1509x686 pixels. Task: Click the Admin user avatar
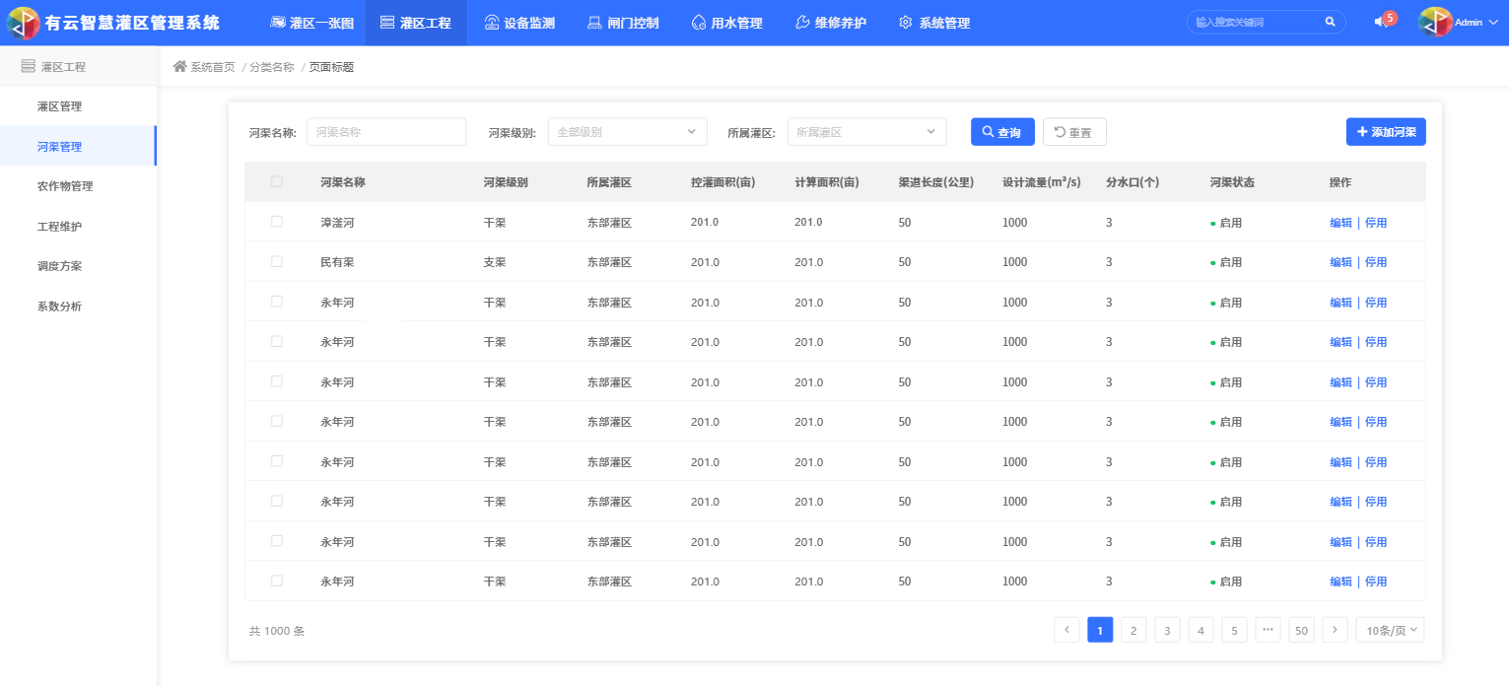click(x=1435, y=22)
